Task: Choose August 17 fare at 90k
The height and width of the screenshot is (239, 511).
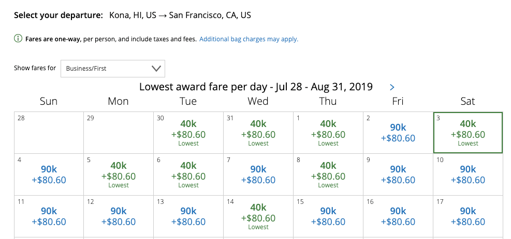Action: pos(468,216)
